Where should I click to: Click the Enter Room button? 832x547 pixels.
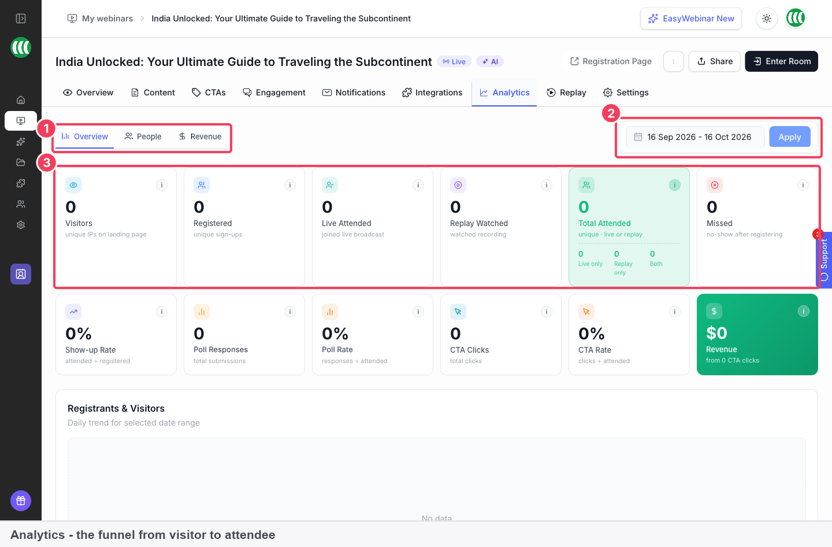pyautogui.click(x=782, y=61)
